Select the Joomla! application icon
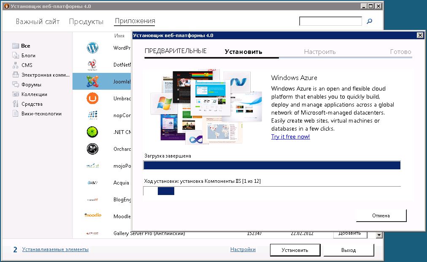 pyautogui.click(x=92, y=81)
